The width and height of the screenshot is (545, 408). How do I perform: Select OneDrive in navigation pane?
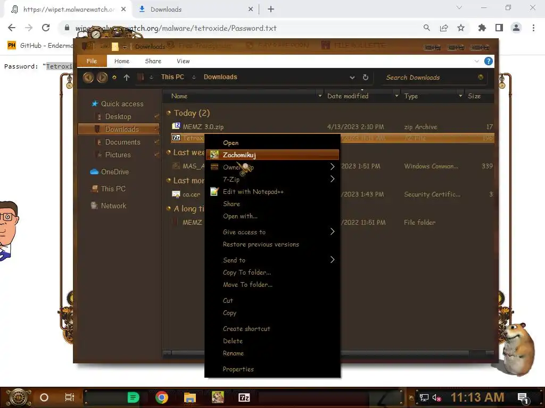point(110,172)
